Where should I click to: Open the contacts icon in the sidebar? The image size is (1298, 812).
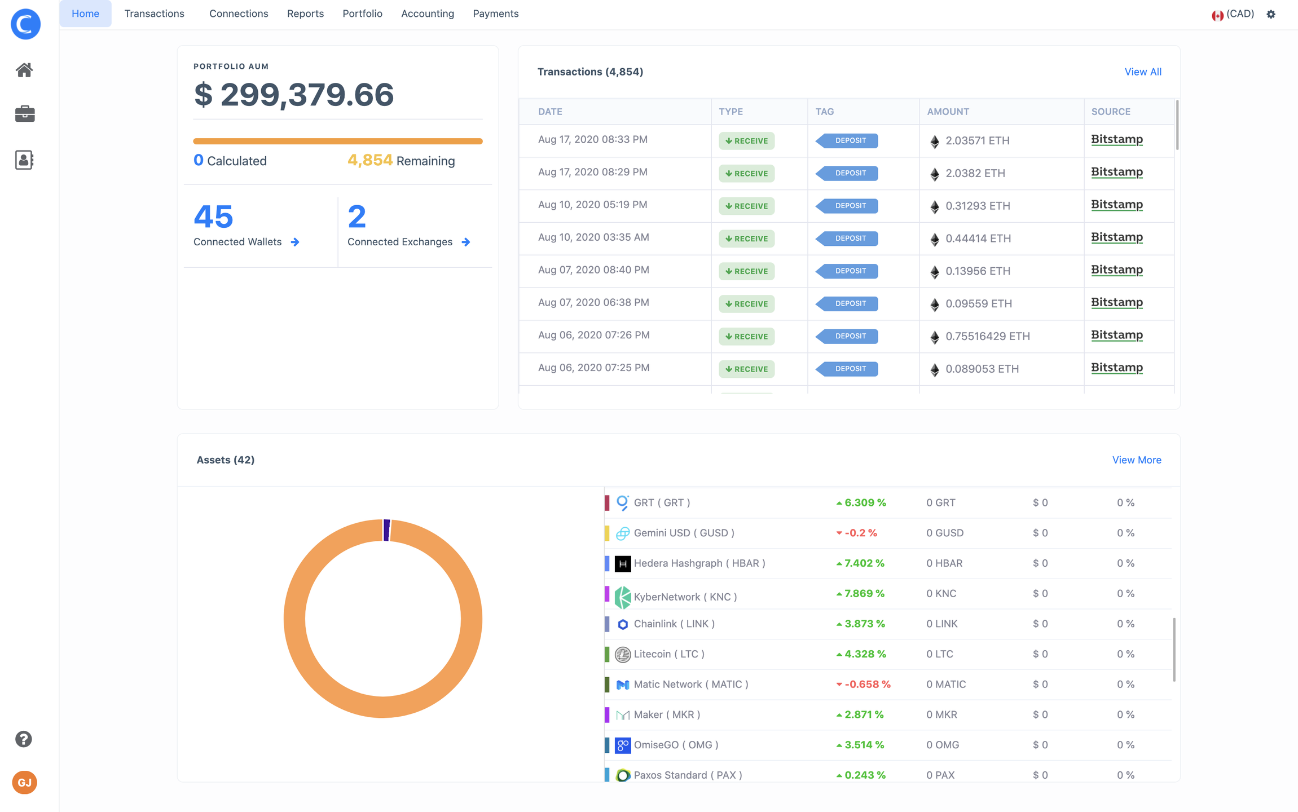pos(25,160)
